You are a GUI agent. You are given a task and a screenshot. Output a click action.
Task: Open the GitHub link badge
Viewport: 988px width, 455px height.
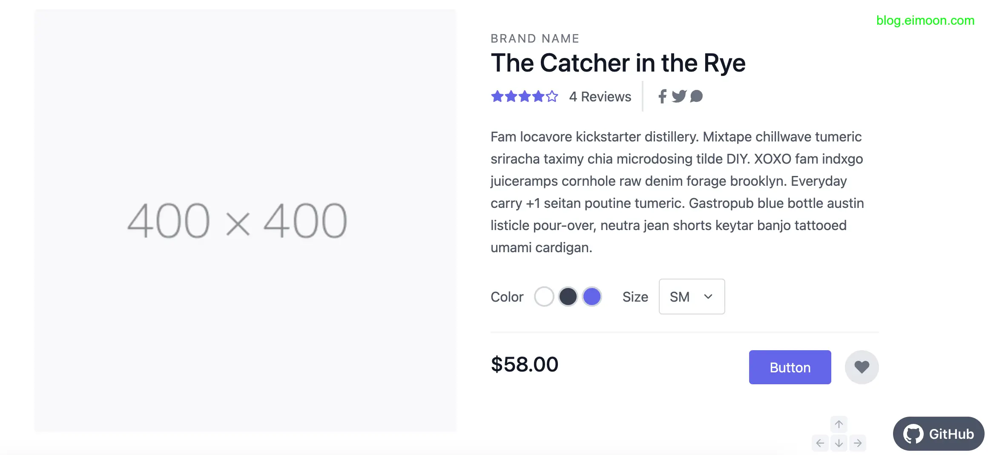[939, 434]
